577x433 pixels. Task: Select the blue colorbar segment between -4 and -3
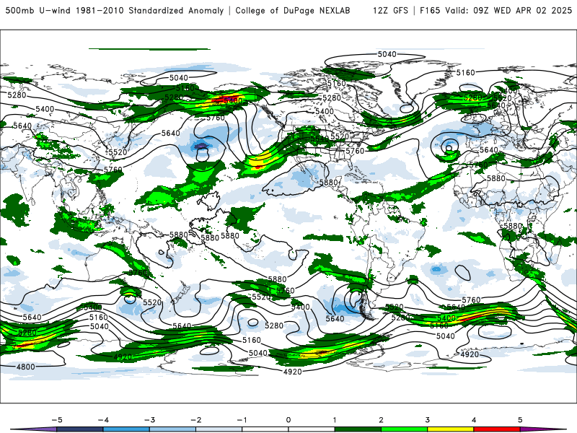click(126, 429)
